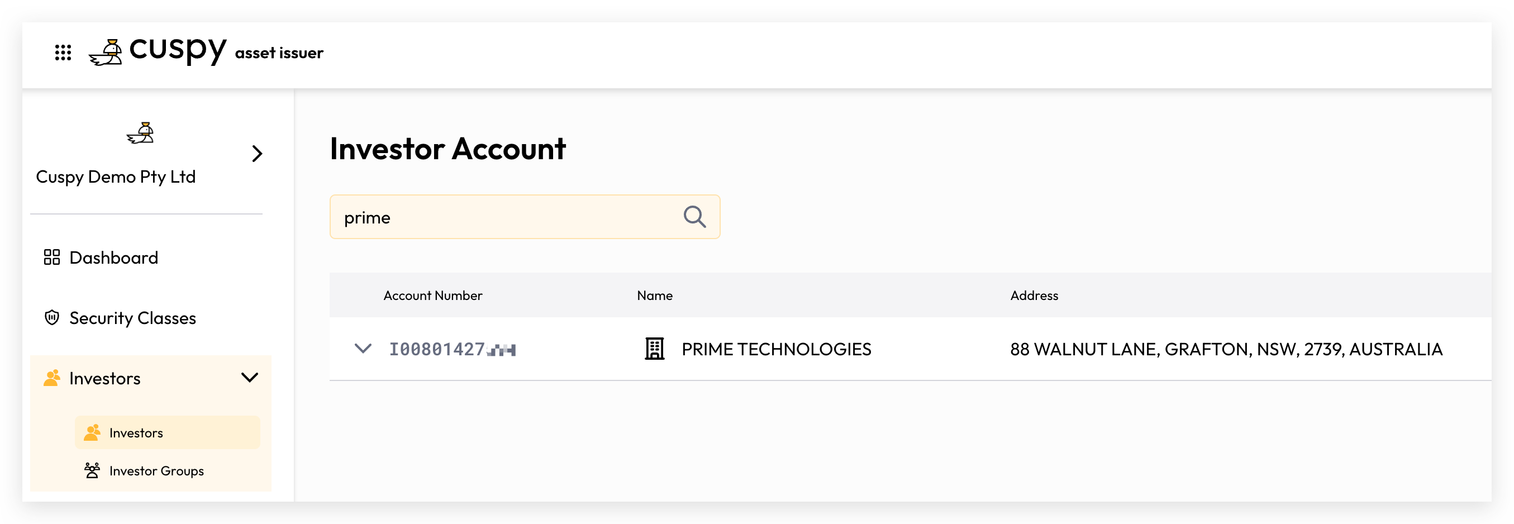Click the Account Number column header

click(x=432, y=296)
